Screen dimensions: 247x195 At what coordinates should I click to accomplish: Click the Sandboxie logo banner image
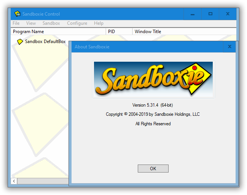(x=153, y=80)
